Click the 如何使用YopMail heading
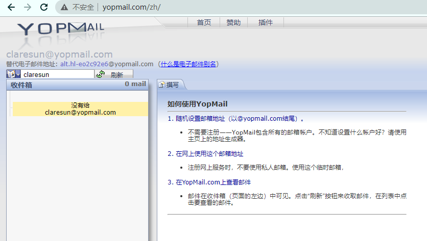The width and height of the screenshot is (427, 241). [198, 104]
